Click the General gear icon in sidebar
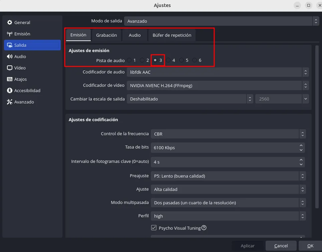The width and height of the screenshot is (322, 252). coord(10,22)
